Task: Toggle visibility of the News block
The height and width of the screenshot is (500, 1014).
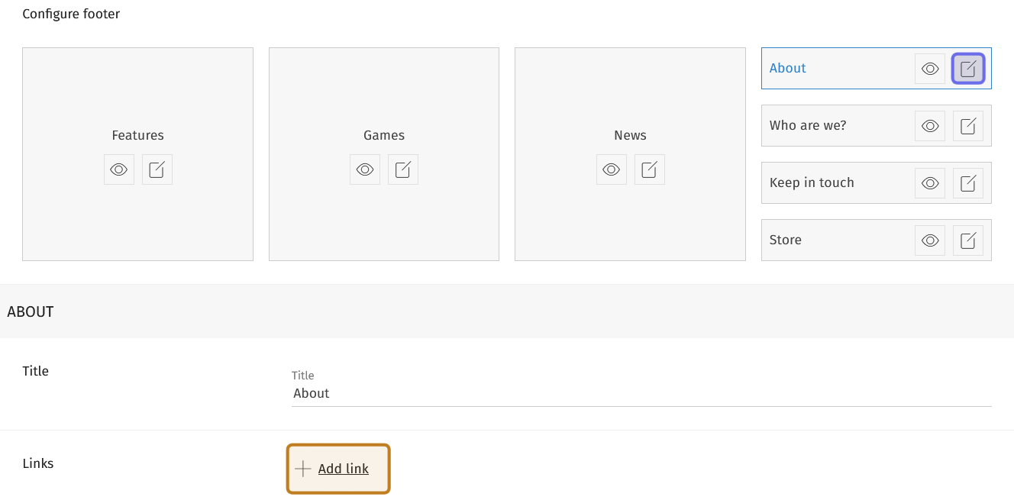Action: click(611, 169)
